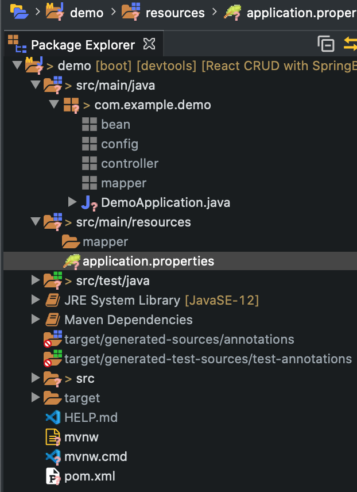Select DemoApplication.java file label
357x492 pixels.
166,203
